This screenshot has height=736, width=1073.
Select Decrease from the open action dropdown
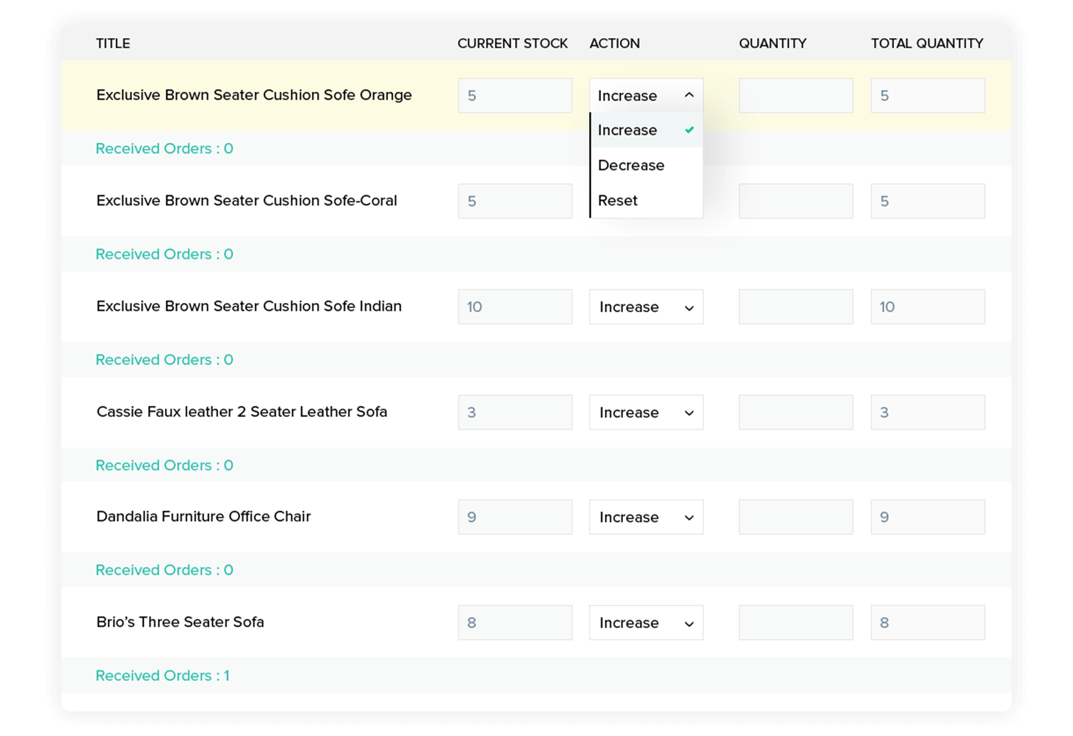tap(631, 166)
